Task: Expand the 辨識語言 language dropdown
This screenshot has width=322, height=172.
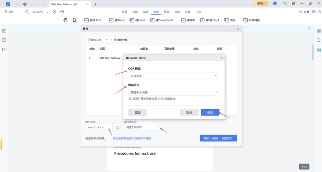Action: tap(173, 92)
